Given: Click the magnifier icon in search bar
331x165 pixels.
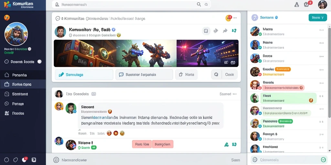Looking at the screenshot, I should click(199, 5).
